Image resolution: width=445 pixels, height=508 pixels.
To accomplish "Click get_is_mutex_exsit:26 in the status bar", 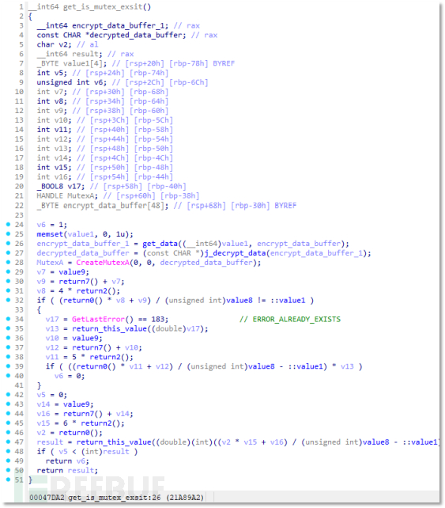I will 115,497.
